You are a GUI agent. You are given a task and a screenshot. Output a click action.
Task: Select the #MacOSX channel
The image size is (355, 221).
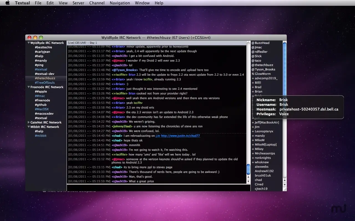42,109
